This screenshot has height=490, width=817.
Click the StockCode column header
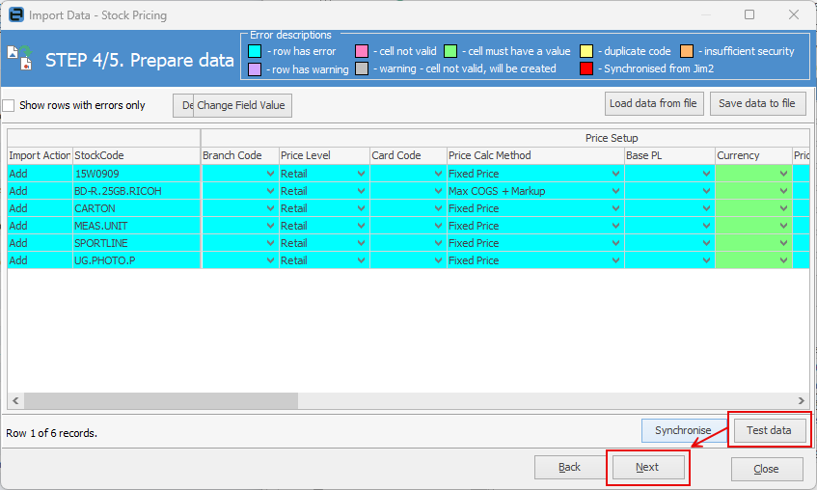[x=137, y=155]
